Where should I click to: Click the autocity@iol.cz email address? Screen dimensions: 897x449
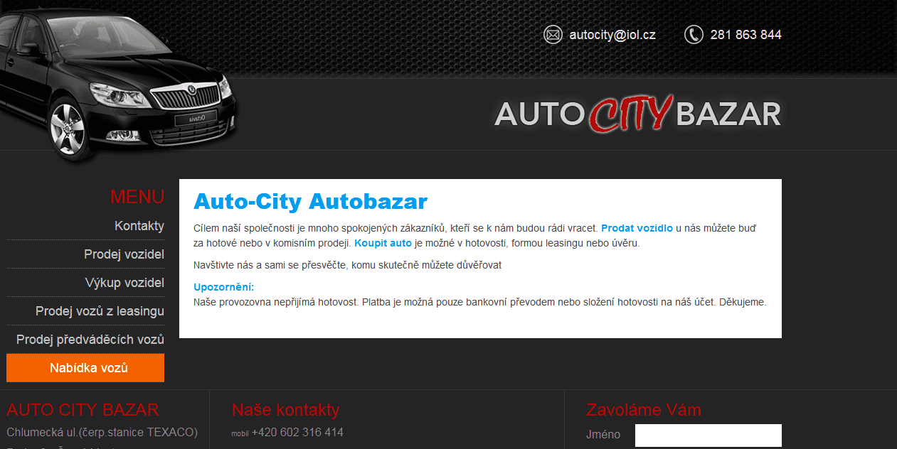tap(612, 34)
